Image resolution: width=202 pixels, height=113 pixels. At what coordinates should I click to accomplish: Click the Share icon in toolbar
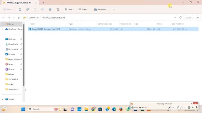(50, 9)
